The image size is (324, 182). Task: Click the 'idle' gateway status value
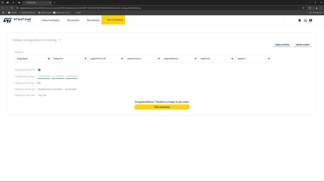(x=39, y=83)
